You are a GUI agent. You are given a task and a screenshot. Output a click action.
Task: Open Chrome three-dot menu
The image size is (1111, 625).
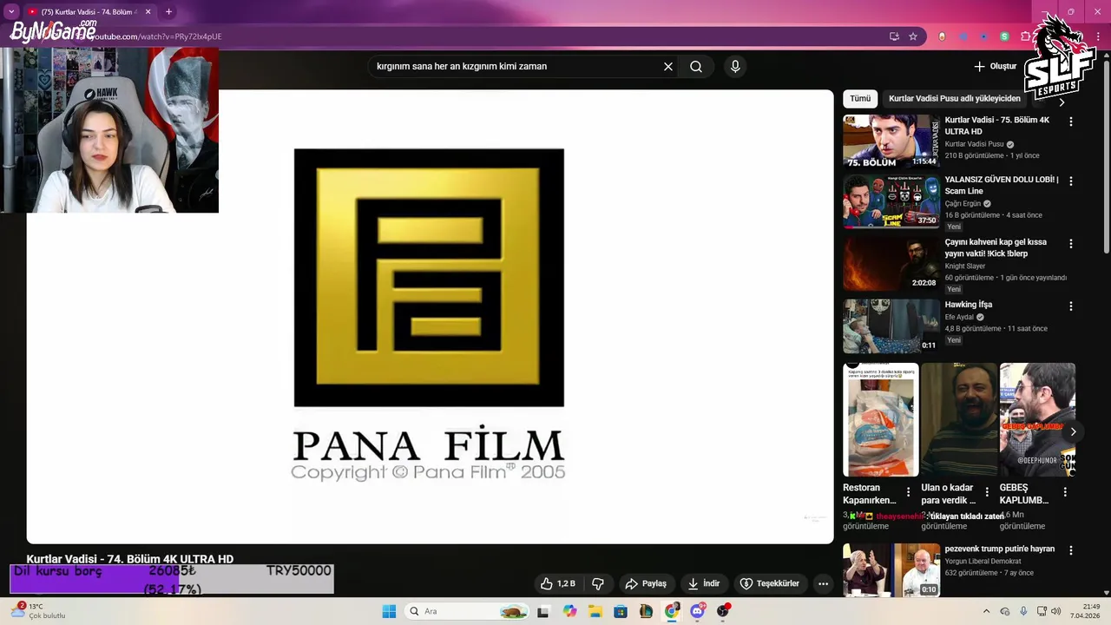point(1099,36)
